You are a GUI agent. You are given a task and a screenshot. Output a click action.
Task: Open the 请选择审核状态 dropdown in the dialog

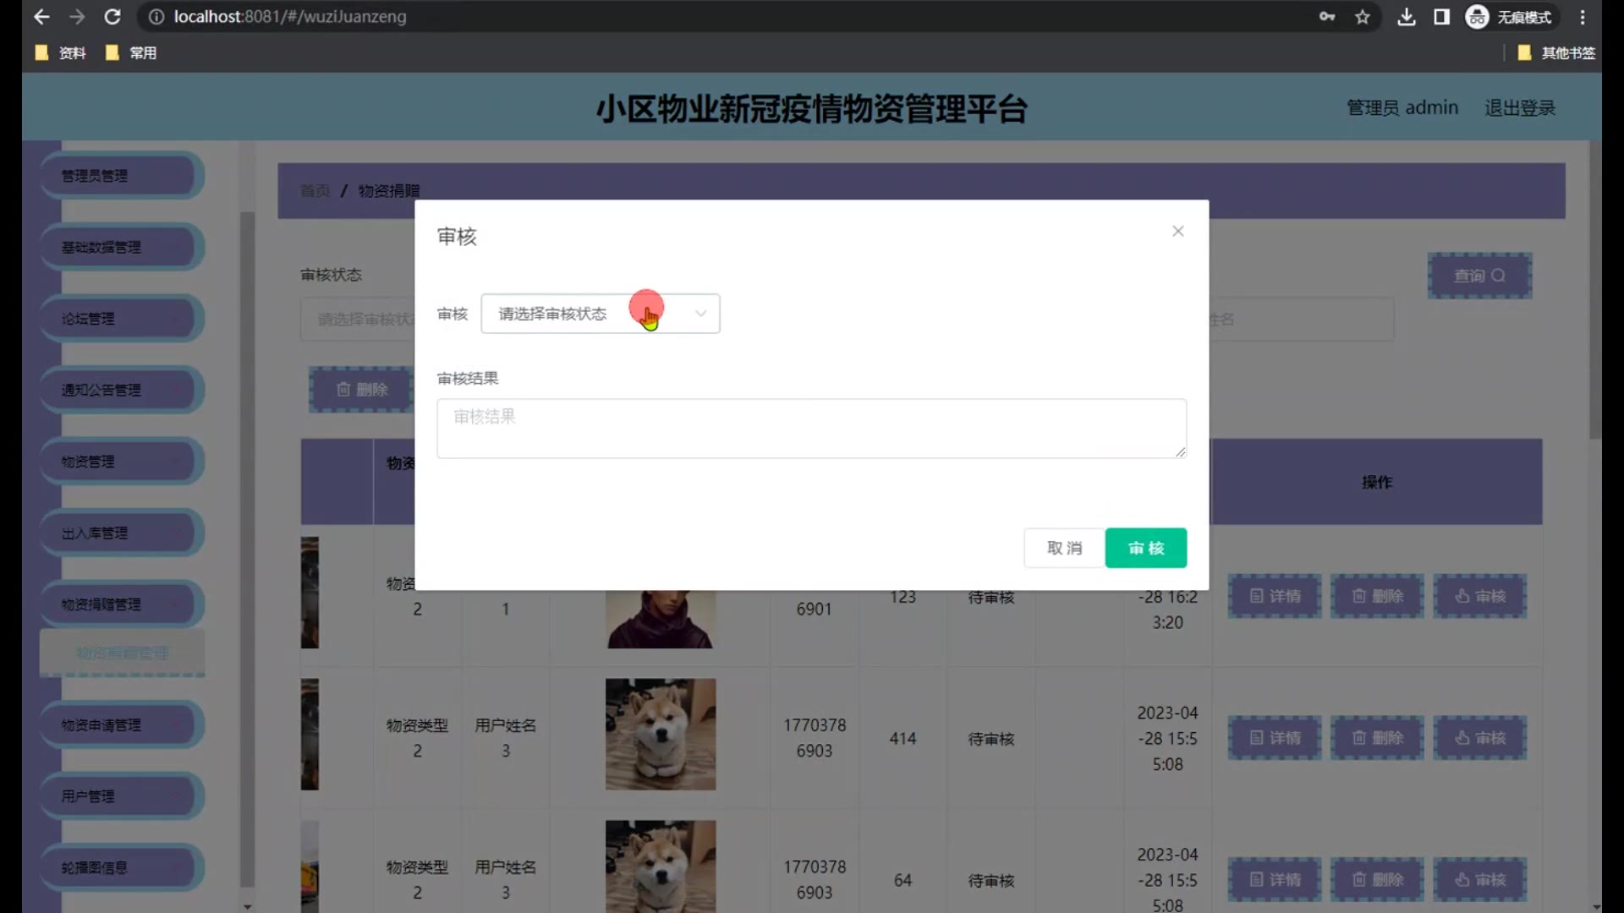click(600, 314)
